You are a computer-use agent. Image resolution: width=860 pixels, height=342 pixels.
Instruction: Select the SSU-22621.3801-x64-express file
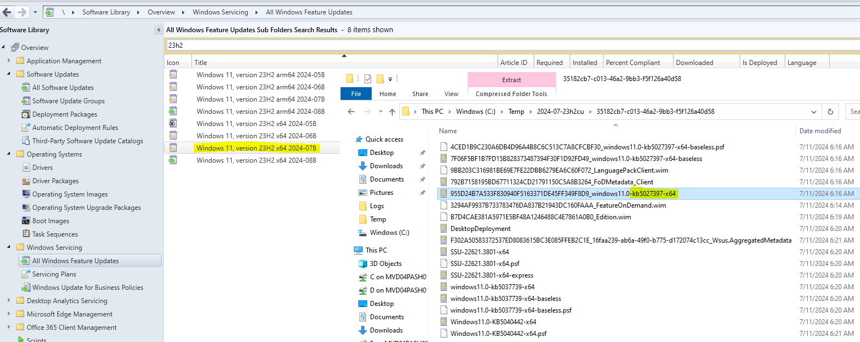[x=492, y=275]
